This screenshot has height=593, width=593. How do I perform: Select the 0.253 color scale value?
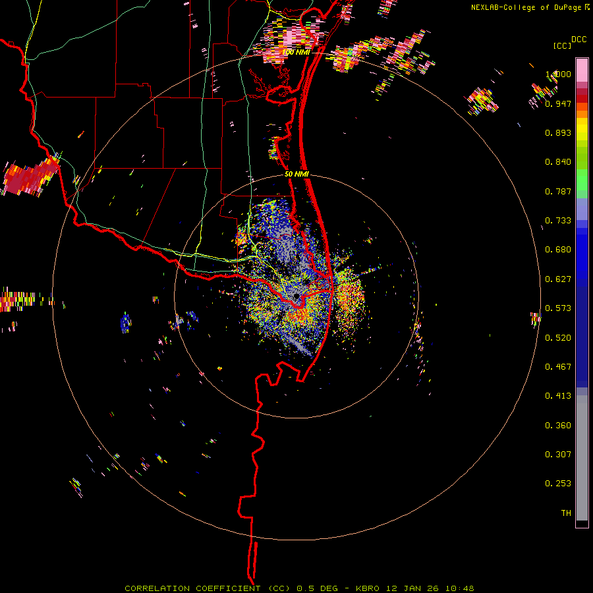click(x=558, y=484)
